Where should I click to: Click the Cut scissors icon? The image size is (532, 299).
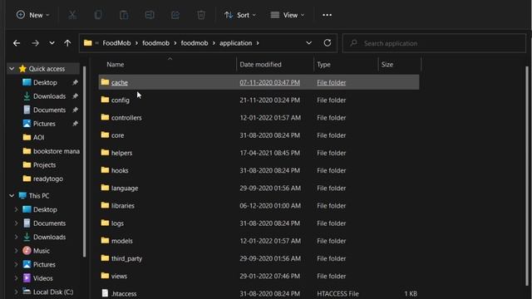click(72, 15)
